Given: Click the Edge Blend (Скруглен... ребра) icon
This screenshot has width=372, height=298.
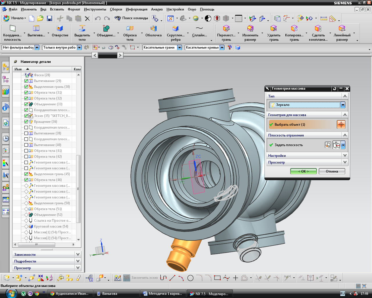Looking at the screenshot, I should click(176, 29).
